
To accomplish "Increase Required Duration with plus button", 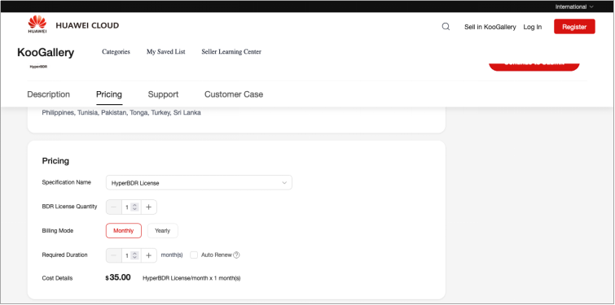I will click(148, 255).
